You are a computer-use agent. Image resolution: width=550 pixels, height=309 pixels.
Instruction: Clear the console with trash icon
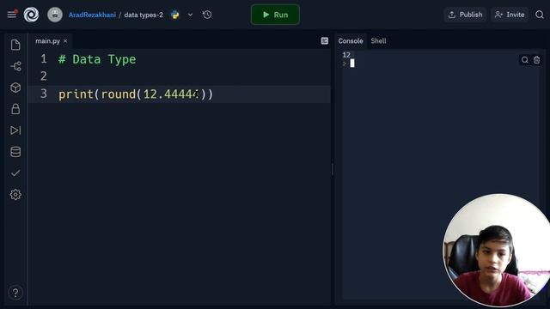click(x=536, y=60)
